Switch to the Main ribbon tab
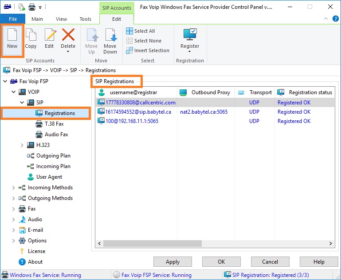Image resolution: width=341 pixels, height=280 pixels. tap(37, 19)
